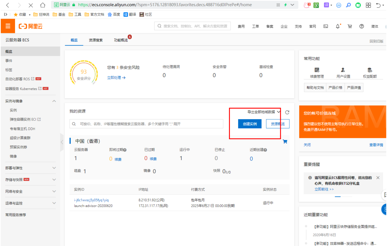Click the browser search magnifier extension icon
Screen dimensions: 387x246
[x=348, y=5]
